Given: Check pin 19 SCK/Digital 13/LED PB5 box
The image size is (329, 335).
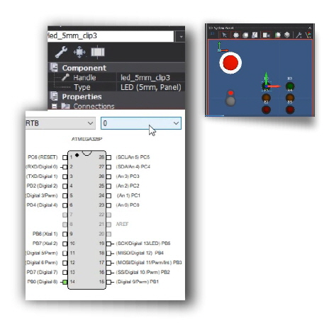Looking at the screenshot, I should point(108,244).
